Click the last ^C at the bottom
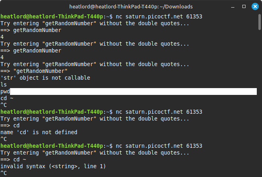Image resolution: width=262 pixels, height=177 pixels. click(4, 173)
